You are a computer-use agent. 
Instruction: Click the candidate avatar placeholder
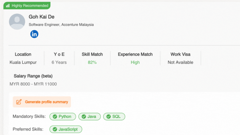pyautogui.click(x=17, y=22)
